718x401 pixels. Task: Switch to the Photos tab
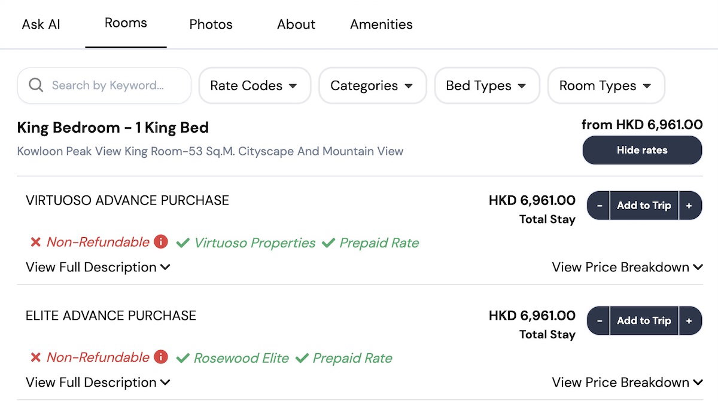(x=211, y=25)
